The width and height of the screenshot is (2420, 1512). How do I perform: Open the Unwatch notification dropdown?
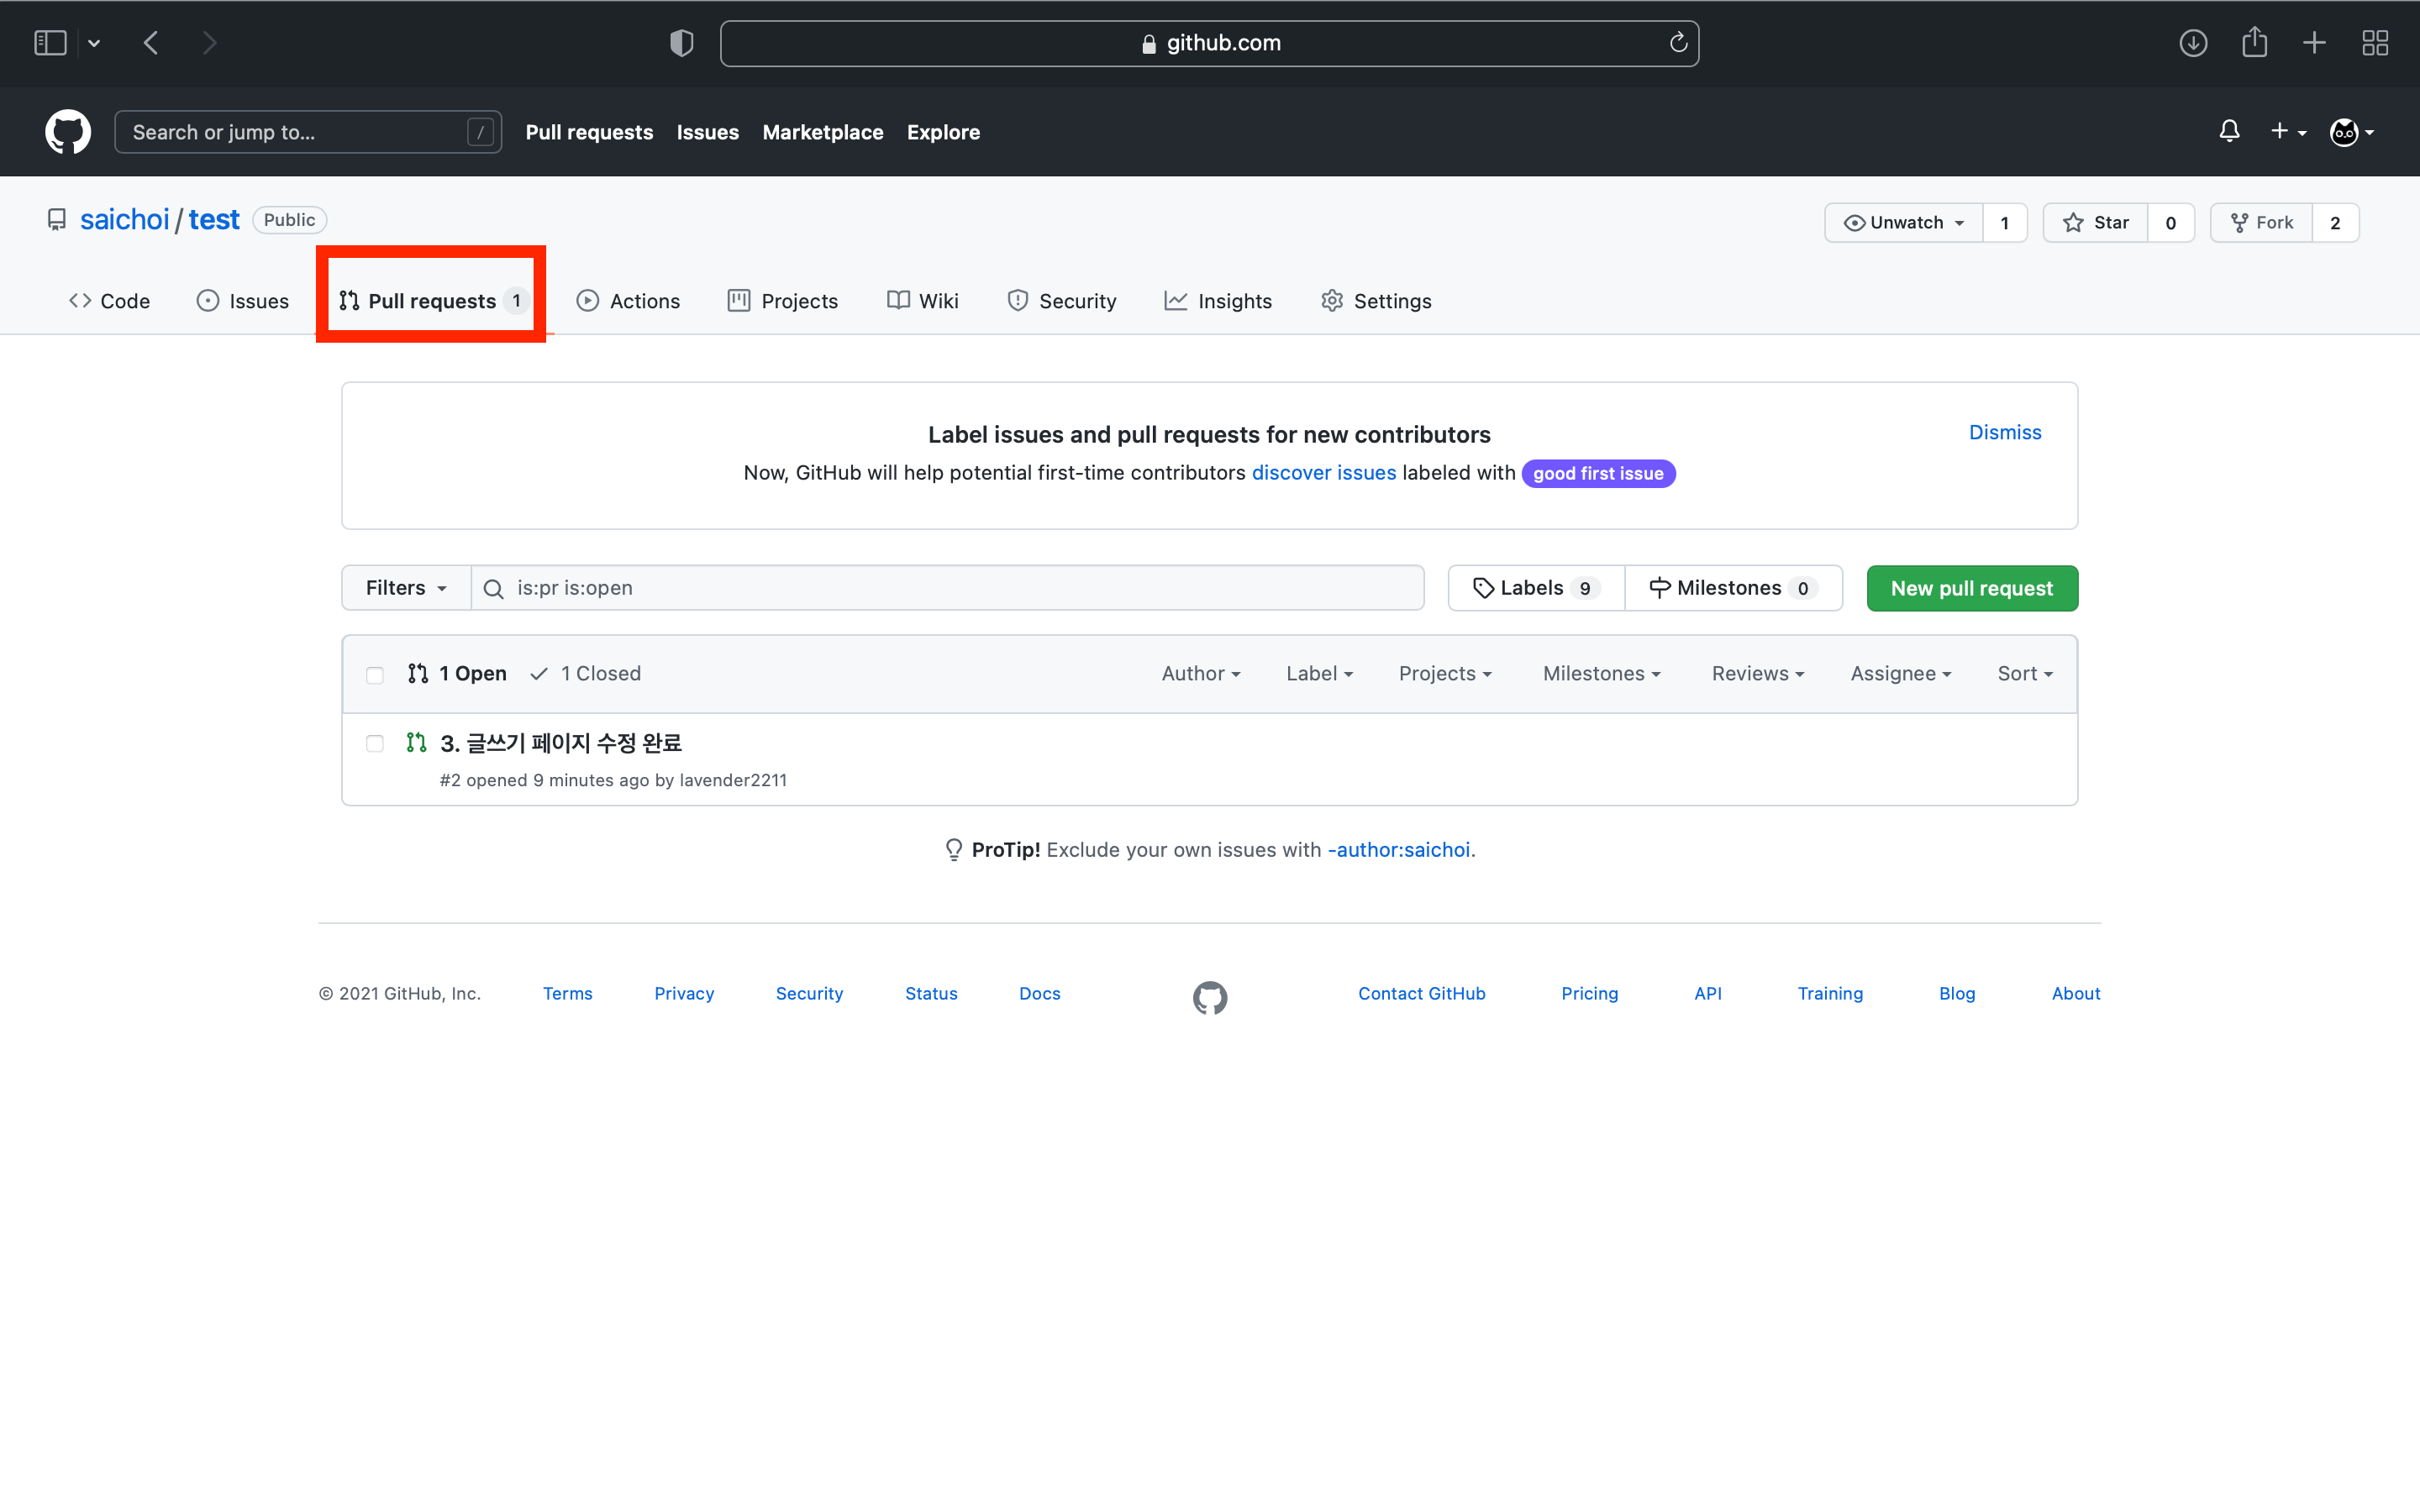tap(1904, 222)
